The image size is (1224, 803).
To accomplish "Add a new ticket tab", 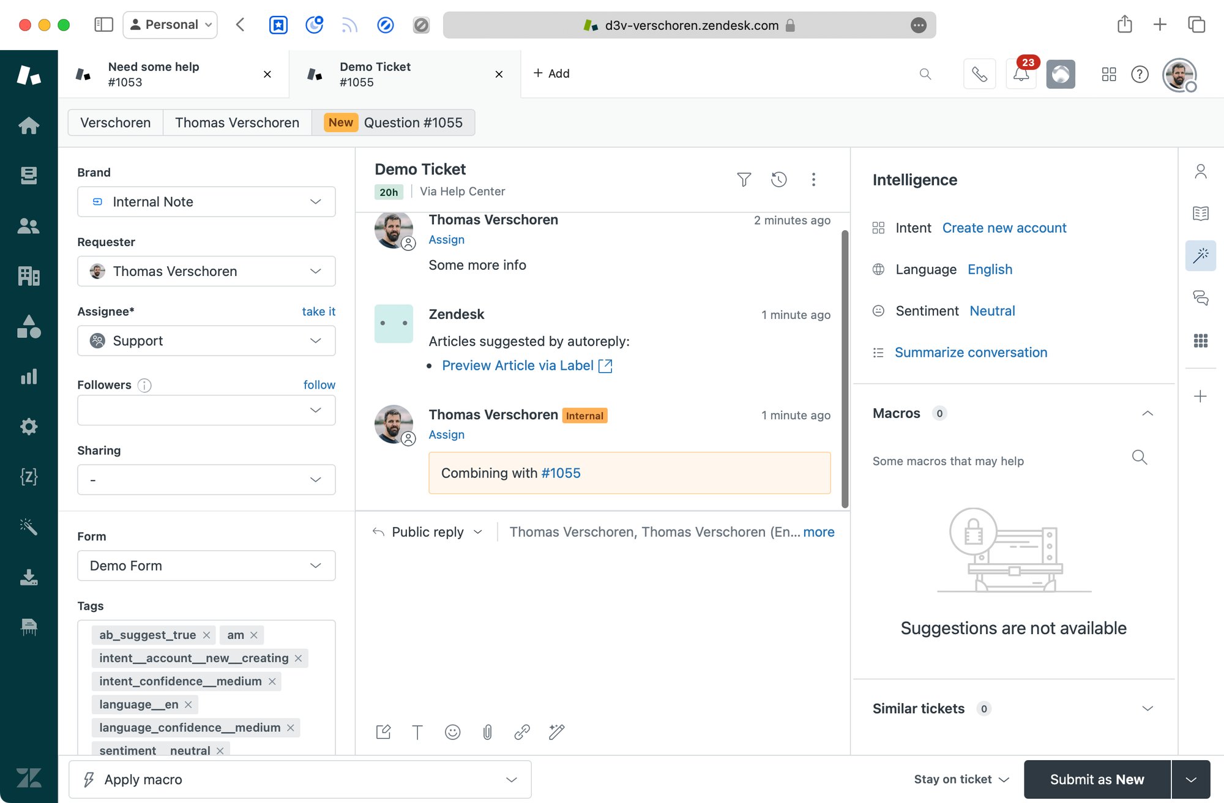I will (x=551, y=73).
